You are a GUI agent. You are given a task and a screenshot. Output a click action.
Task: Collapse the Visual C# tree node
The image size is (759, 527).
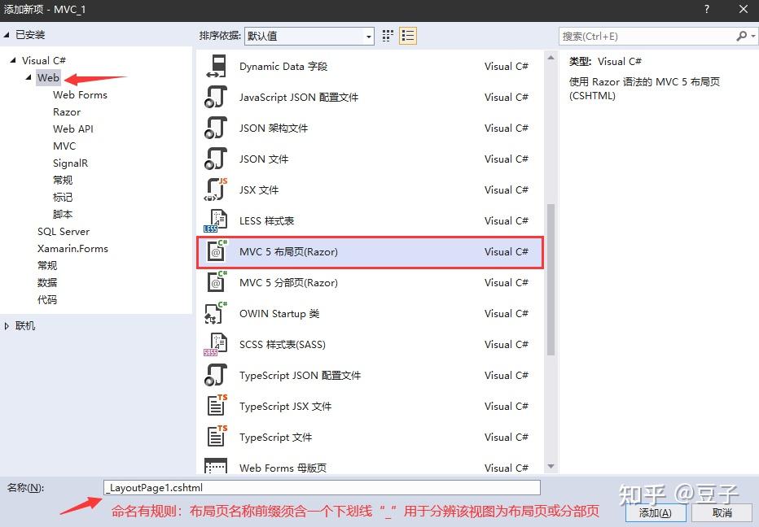[11, 60]
